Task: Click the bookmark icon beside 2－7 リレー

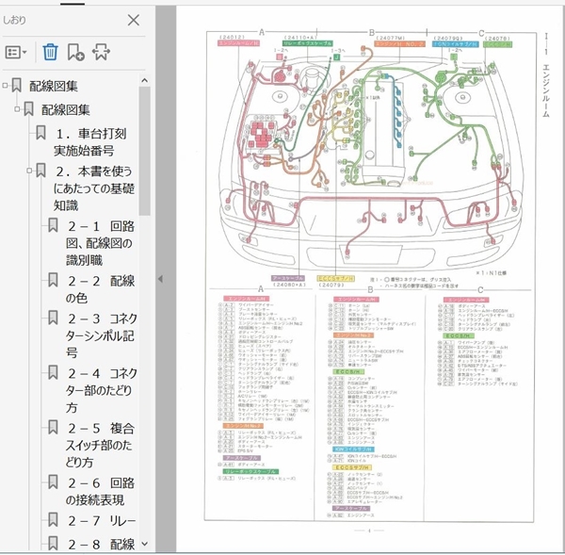Action: pyautogui.click(x=53, y=520)
